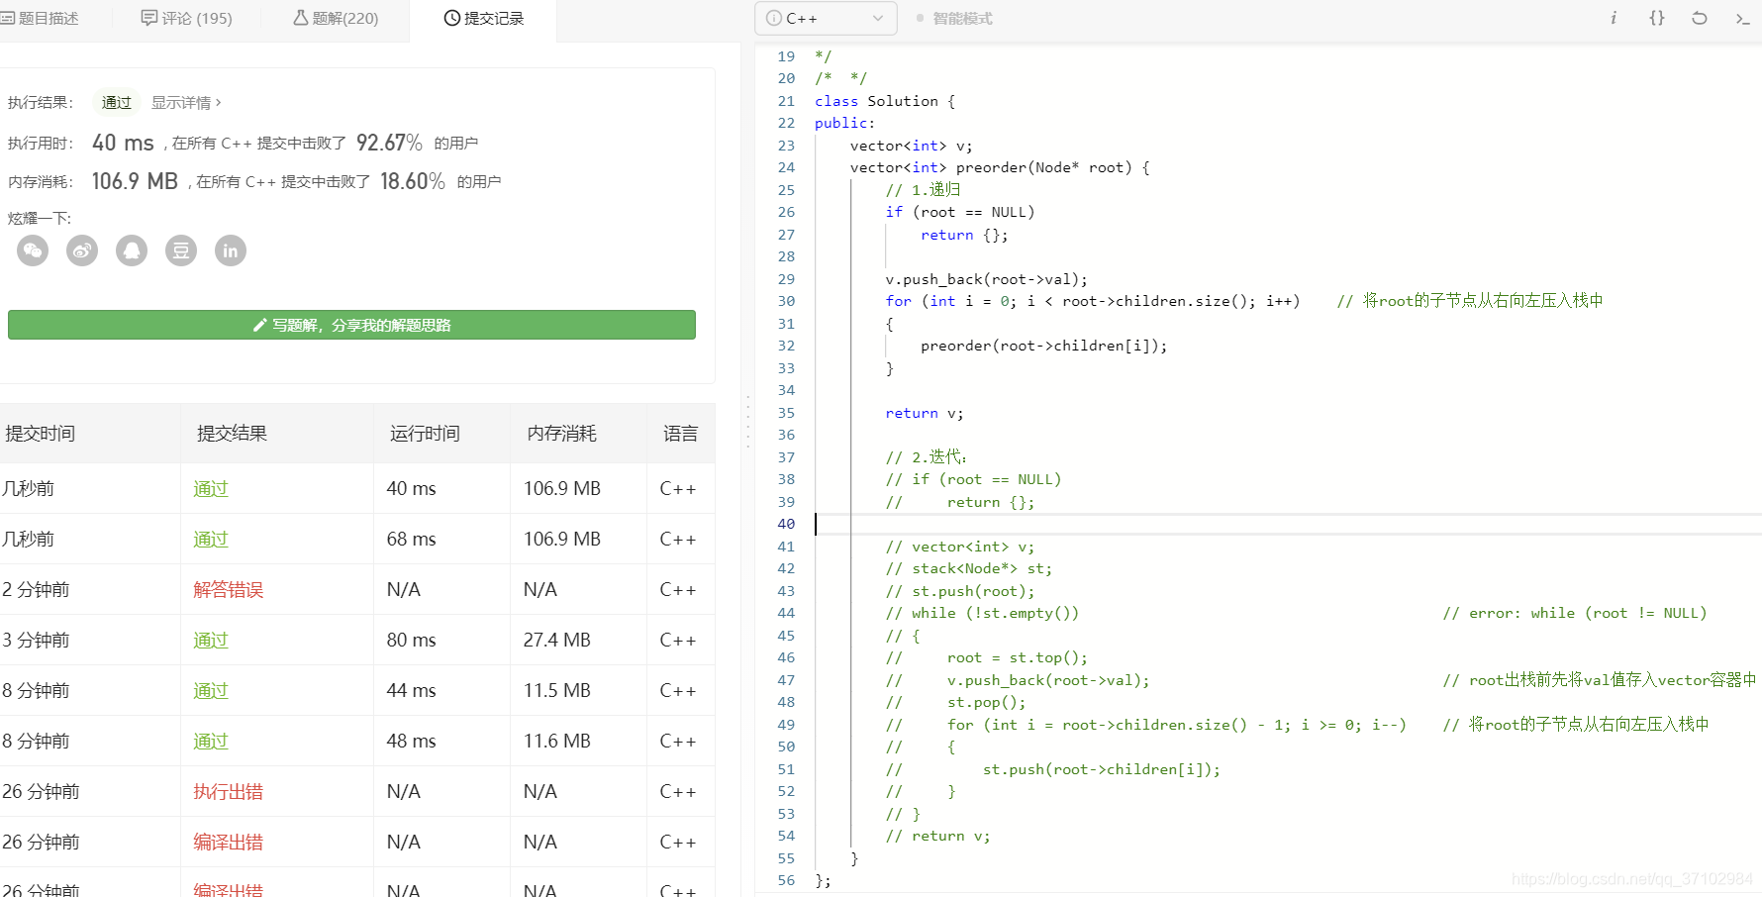Click the '// 1.递归' comment
The width and height of the screenshot is (1762, 897).
tap(923, 190)
